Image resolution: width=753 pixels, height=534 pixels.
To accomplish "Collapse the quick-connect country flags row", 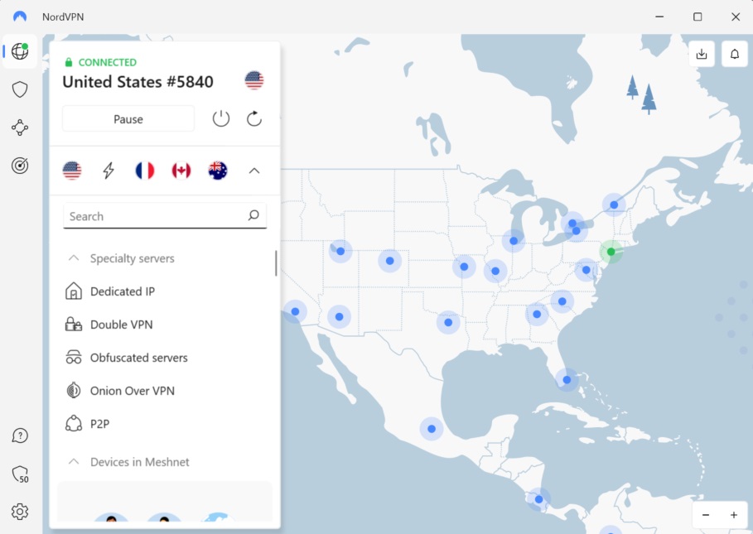I will click(254, 171).
